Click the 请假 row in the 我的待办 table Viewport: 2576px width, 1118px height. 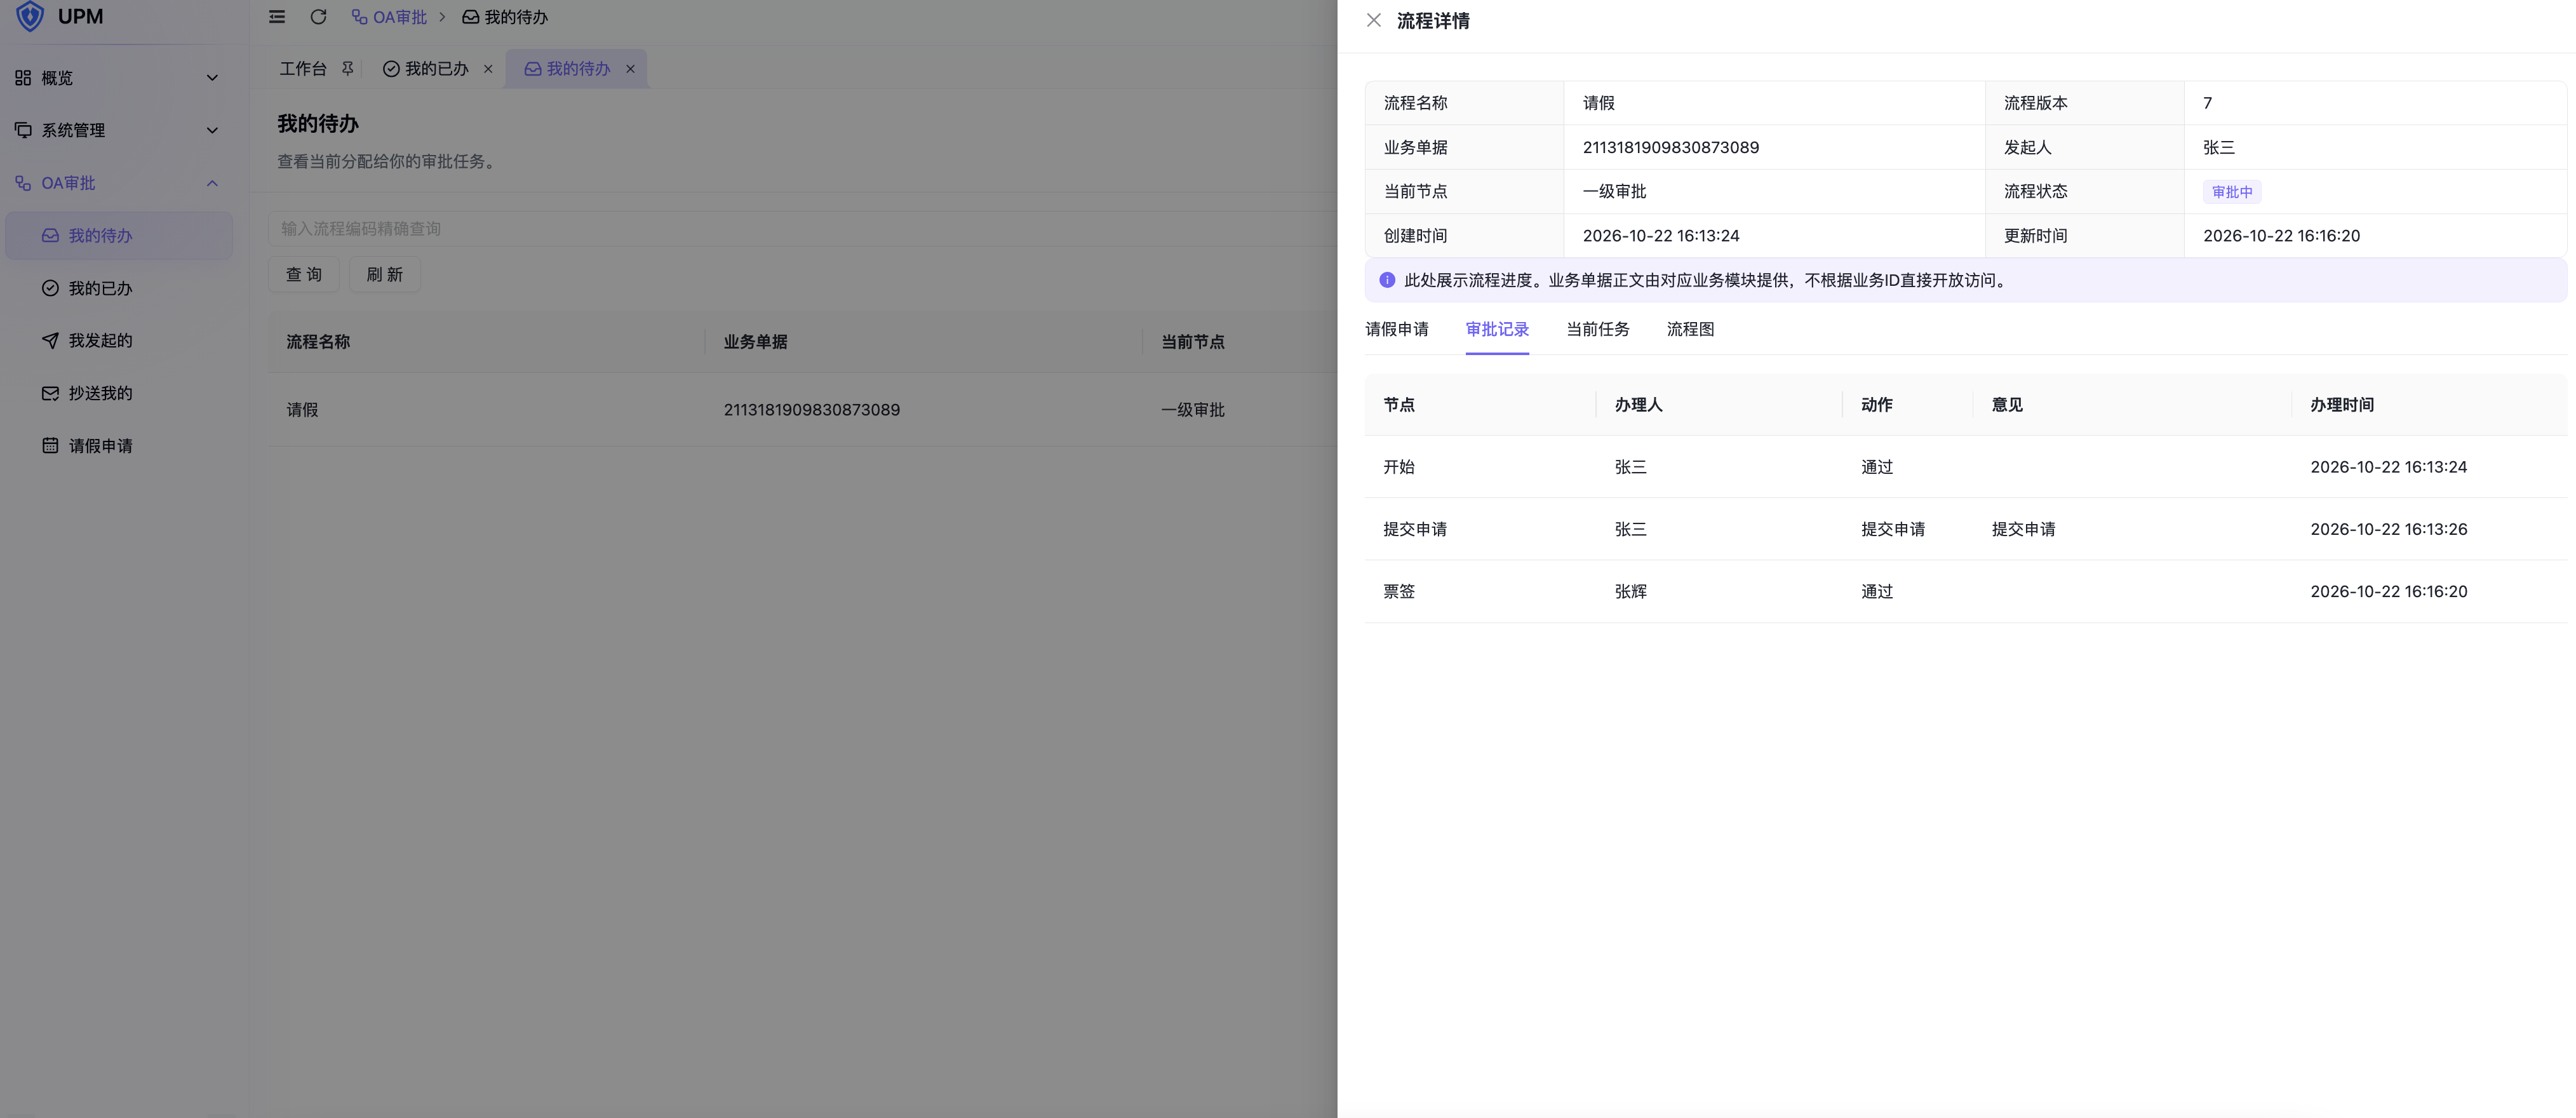pos(802,410)
